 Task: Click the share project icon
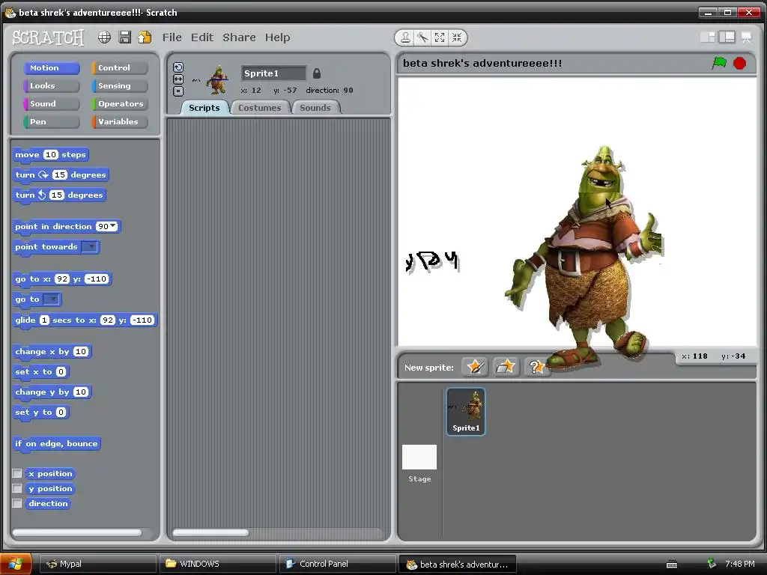point(145,37)
